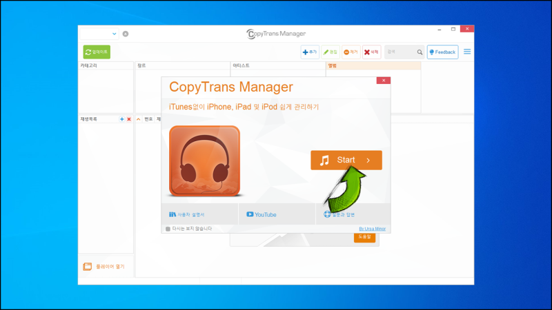Delete playlist with small red X icon
This screenshot has height=310, width=552.
(x=129, y=119)
